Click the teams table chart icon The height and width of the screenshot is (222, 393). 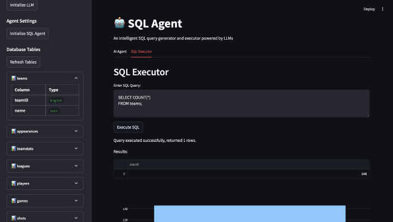coord(14,78)
